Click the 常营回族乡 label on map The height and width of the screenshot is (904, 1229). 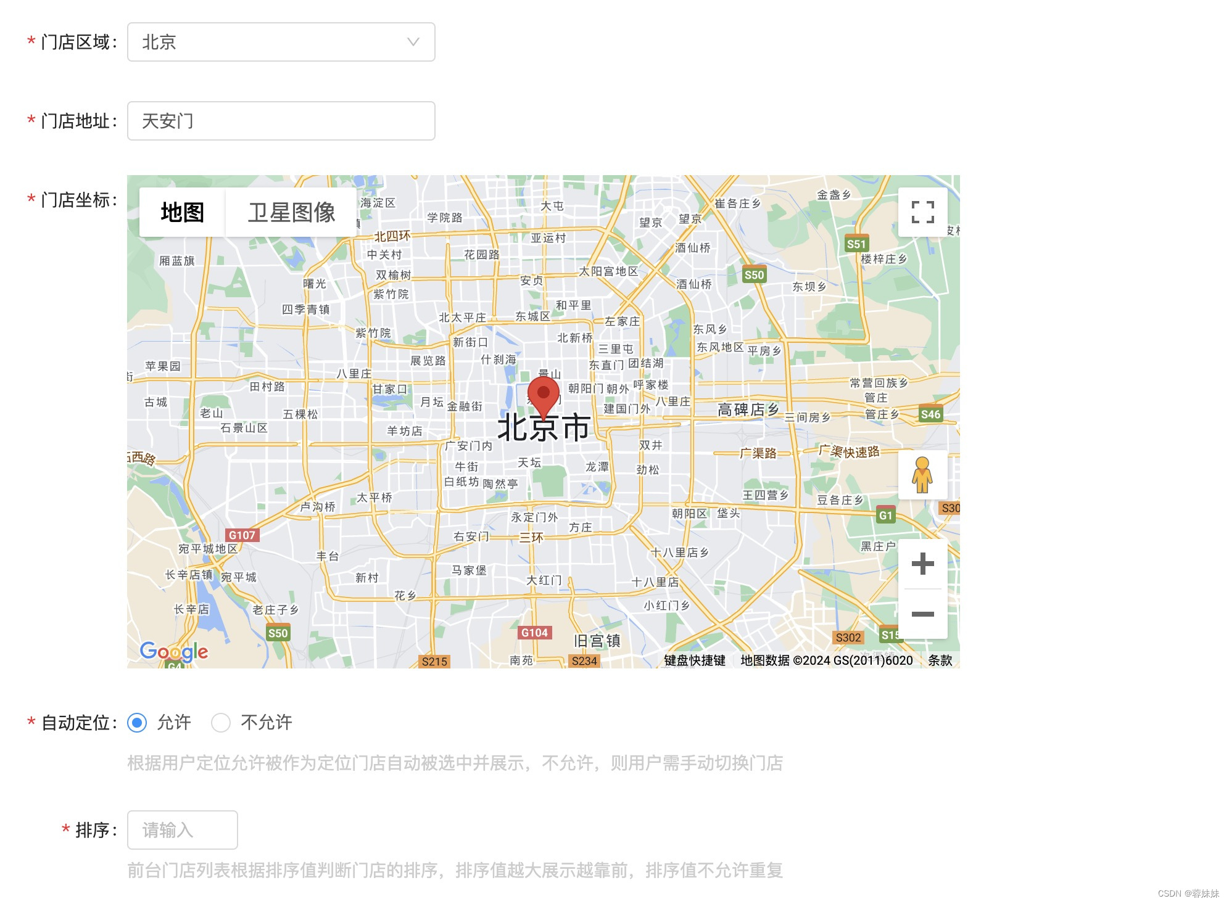[879, 383]
